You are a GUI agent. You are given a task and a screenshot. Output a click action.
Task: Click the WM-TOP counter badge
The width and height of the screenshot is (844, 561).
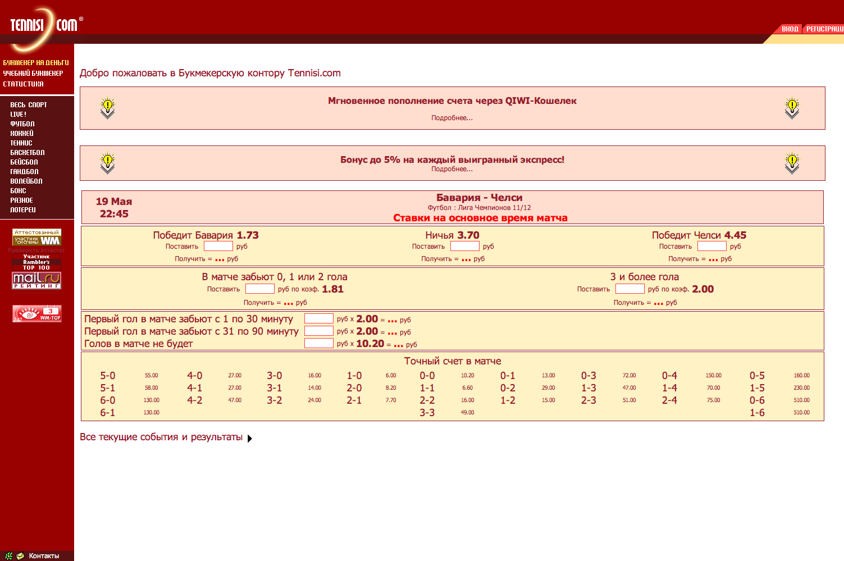click(37, 313)
